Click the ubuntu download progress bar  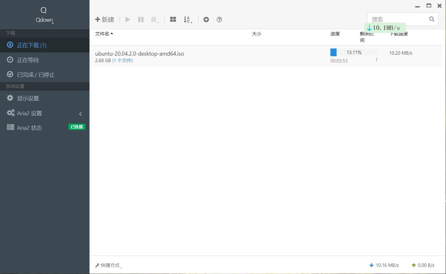[354, 52]
